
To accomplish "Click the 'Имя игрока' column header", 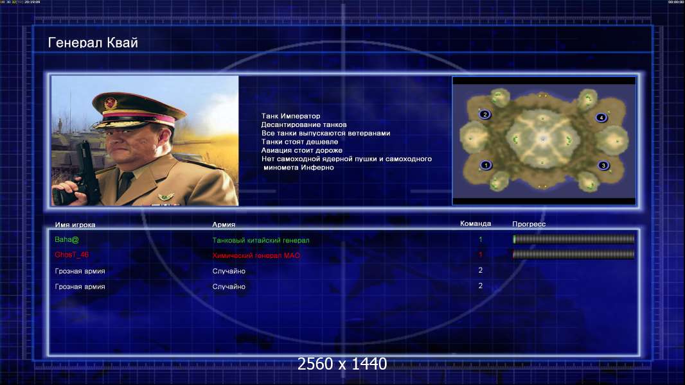I will [x=75, y=225].
